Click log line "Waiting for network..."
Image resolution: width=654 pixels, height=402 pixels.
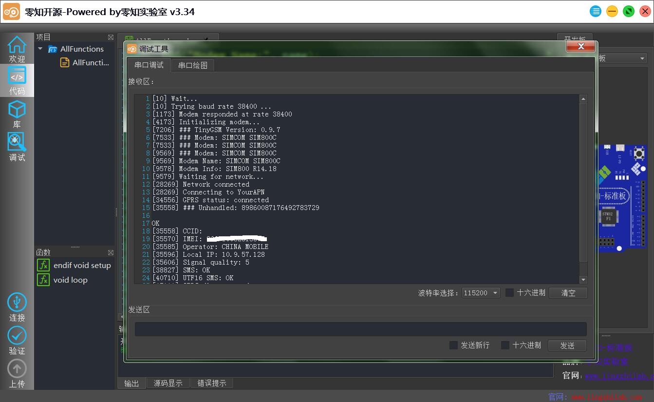208,176
